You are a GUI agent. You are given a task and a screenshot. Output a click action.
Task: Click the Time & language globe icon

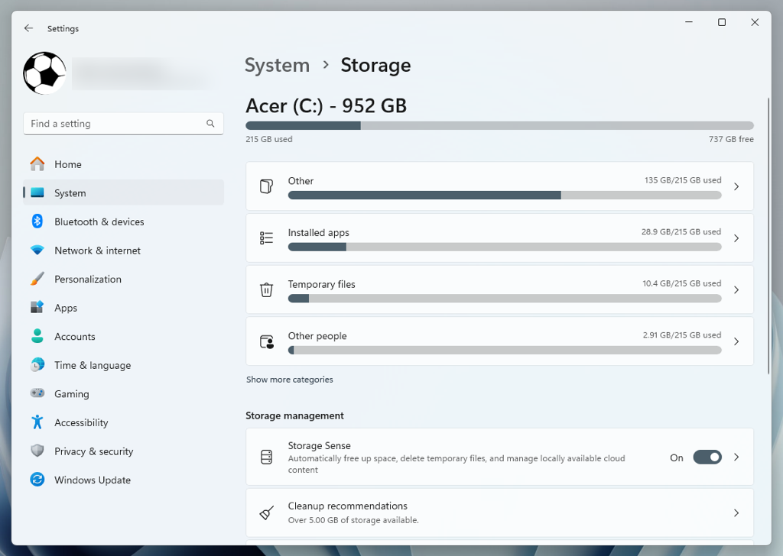point(37,365)
